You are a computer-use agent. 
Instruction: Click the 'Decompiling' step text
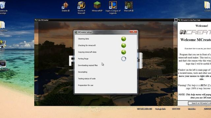tap(83, 72)
